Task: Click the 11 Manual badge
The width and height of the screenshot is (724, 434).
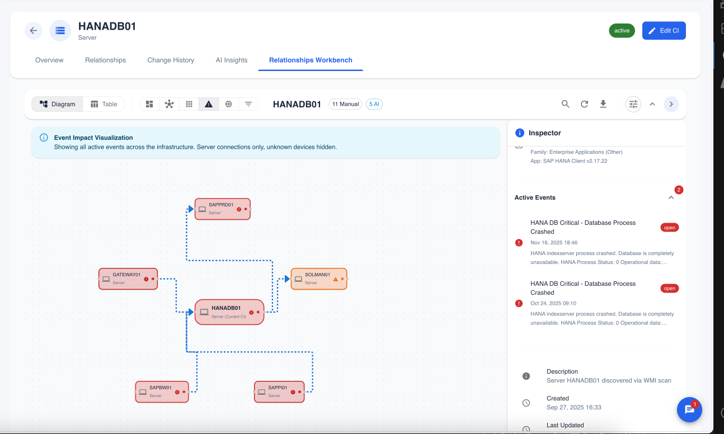Action: tap(345, 104)
